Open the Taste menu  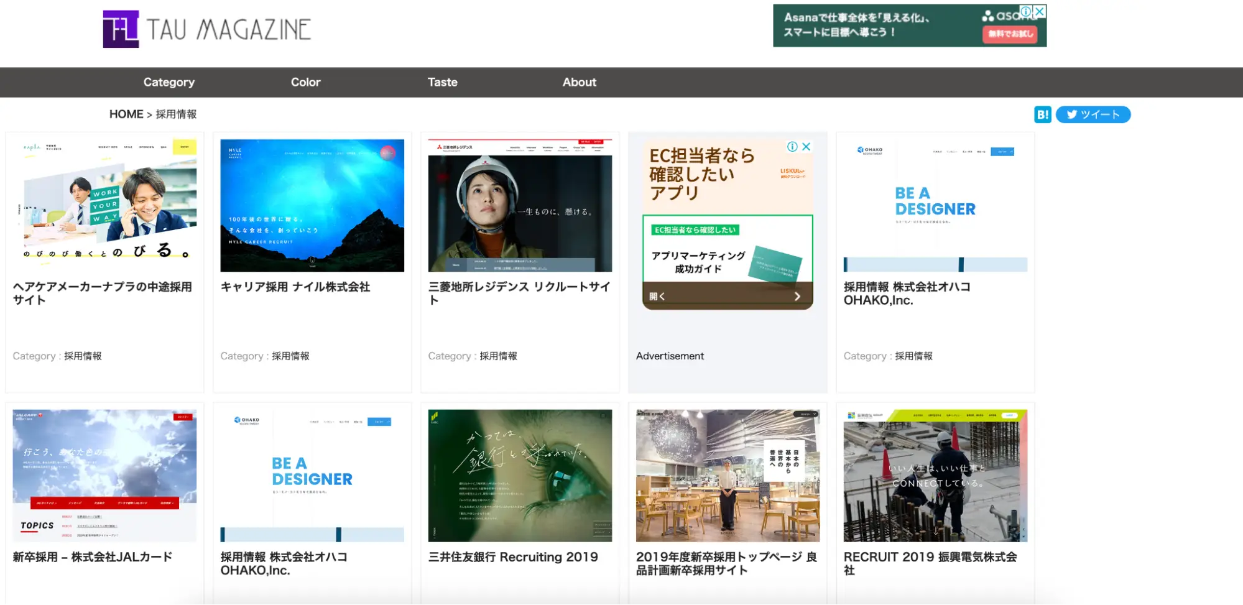pyautogui.click(x=443, y=82)
